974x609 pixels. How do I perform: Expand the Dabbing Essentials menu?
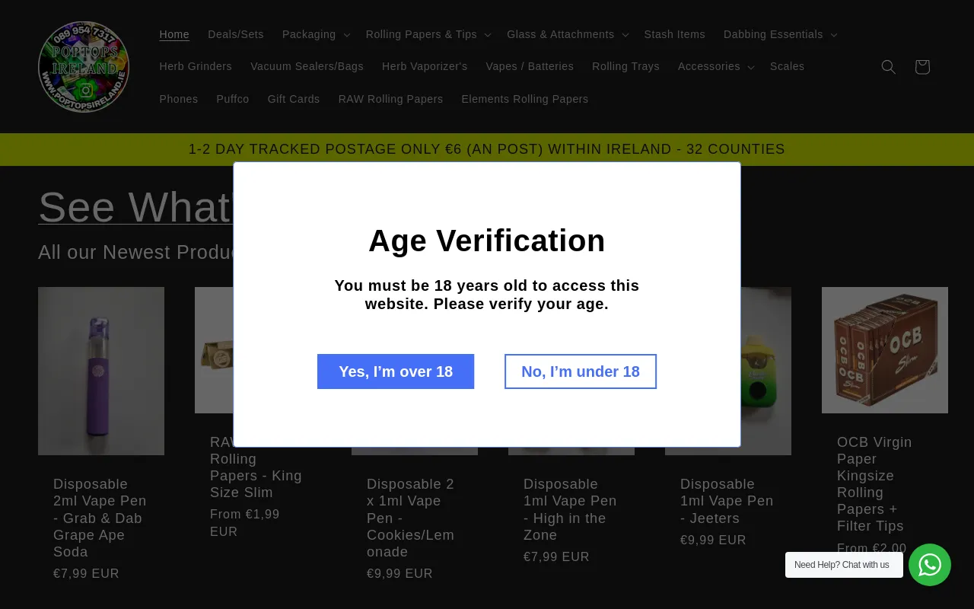coord(780,34)
